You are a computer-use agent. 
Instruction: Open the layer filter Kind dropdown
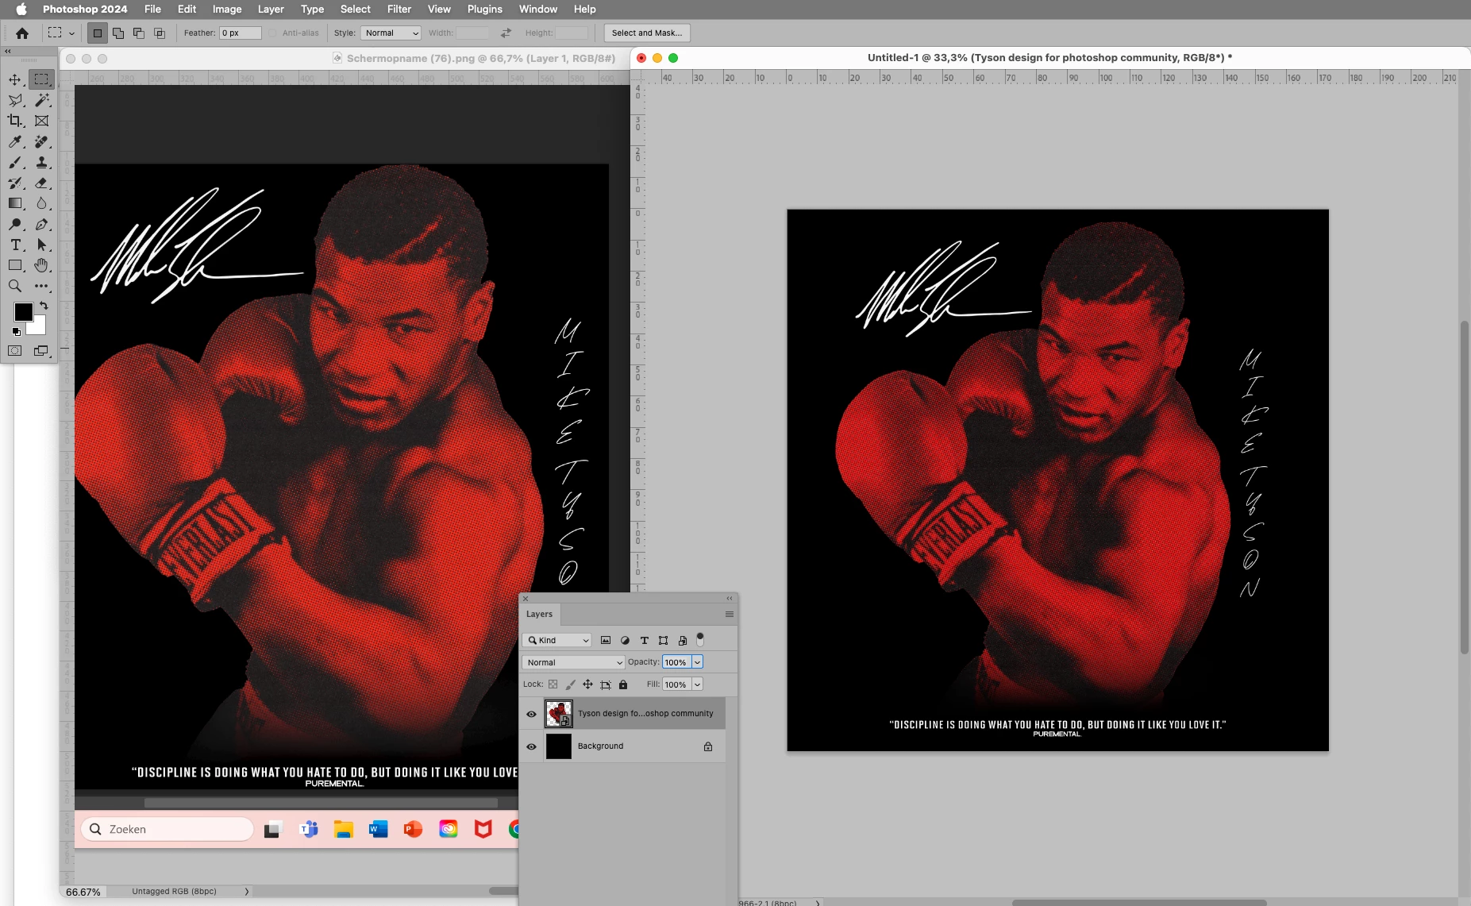click(x=557, y=640)
